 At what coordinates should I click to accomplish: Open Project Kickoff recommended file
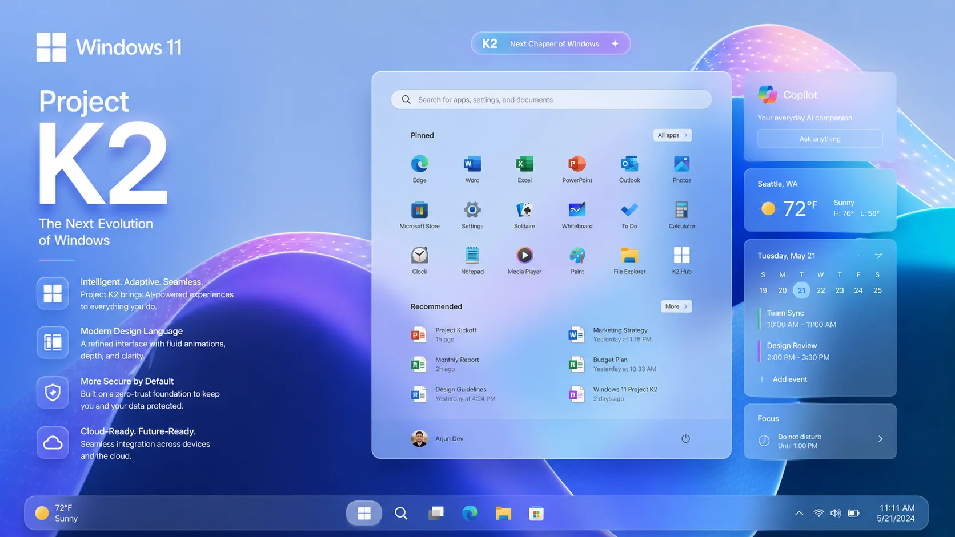pyautogui.click(x=444, y=334)
